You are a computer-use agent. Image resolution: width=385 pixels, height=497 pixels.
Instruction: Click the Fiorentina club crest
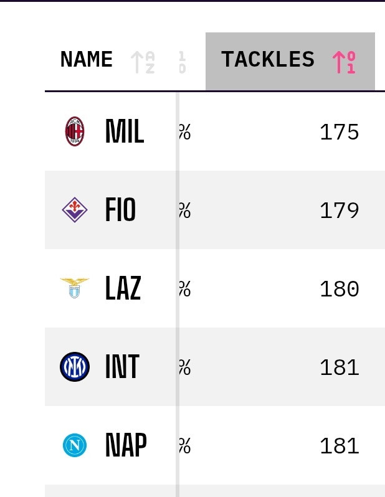coord(75,210)
